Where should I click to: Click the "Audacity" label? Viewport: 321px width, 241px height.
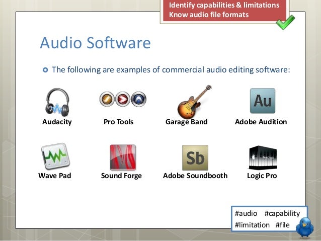coord(57,122)
